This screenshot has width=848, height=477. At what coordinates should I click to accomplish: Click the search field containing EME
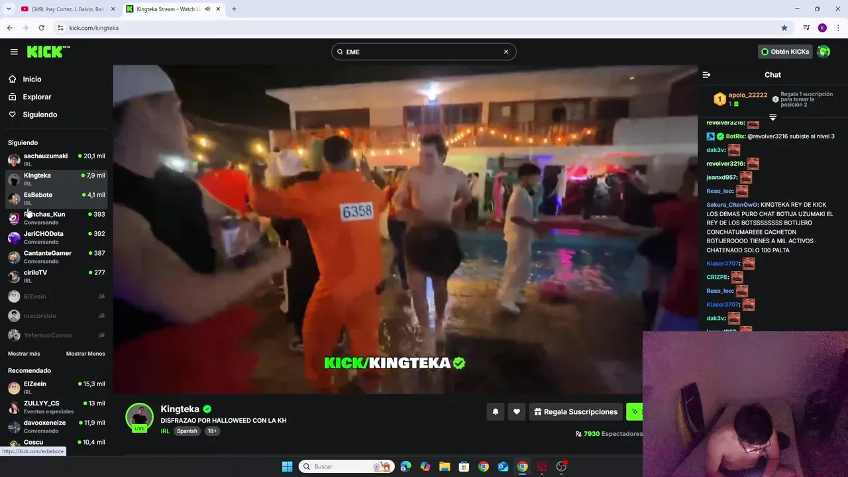point(423,52)
